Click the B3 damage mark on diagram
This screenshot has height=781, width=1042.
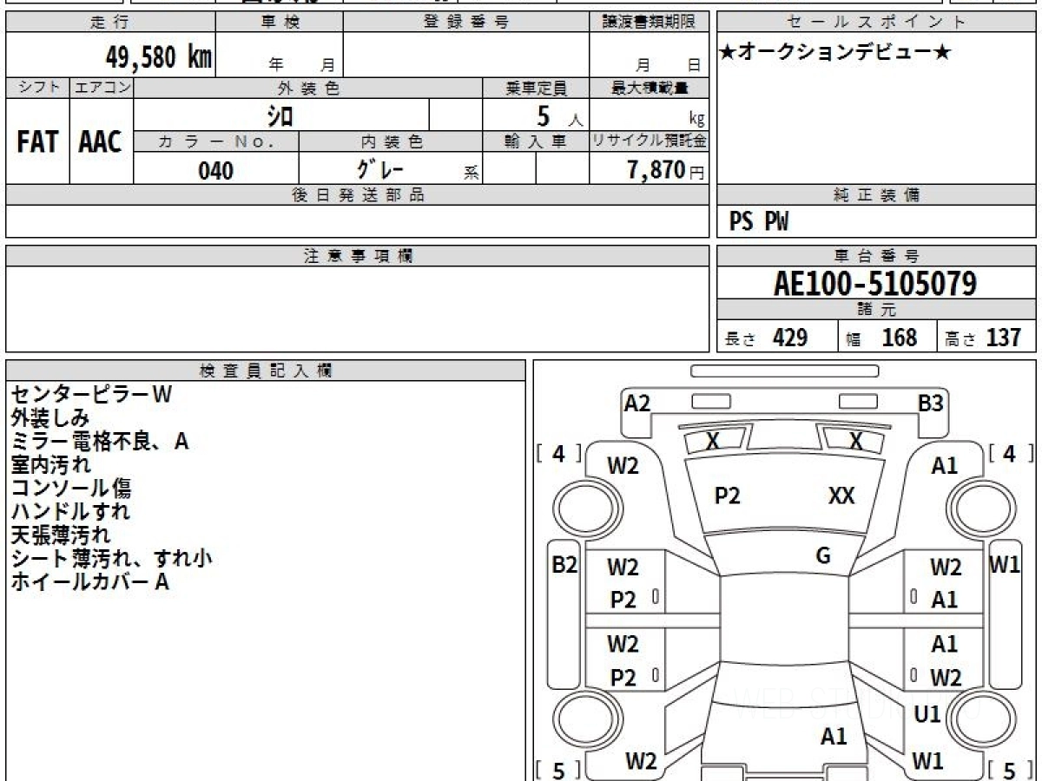(931, 402)
